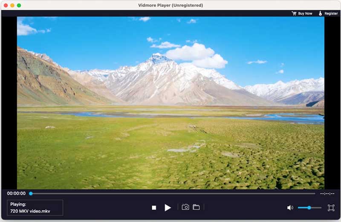Click the Playing 720 MKV video.mkv label
The width and height of the screenshot is (341, 222).
(x=35, y=208)
